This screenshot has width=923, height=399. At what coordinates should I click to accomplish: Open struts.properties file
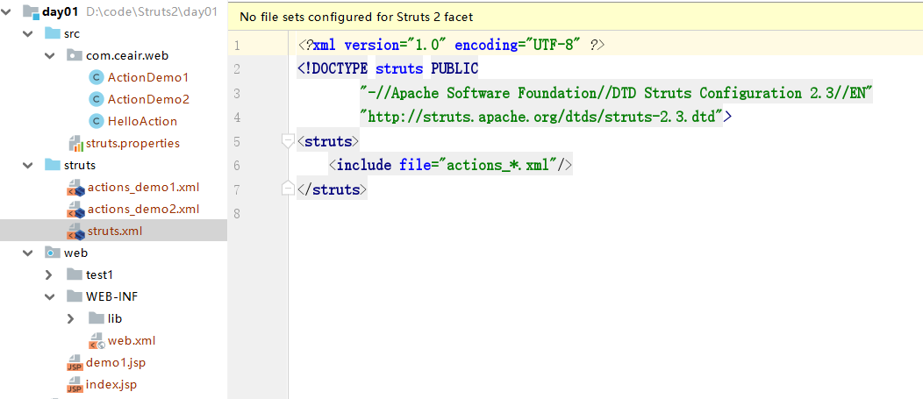click(133, 143)
